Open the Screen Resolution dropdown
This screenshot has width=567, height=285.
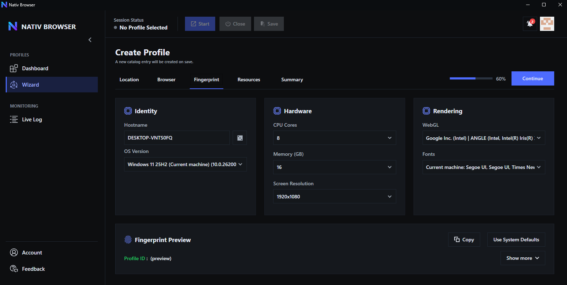tap(334, 196)
